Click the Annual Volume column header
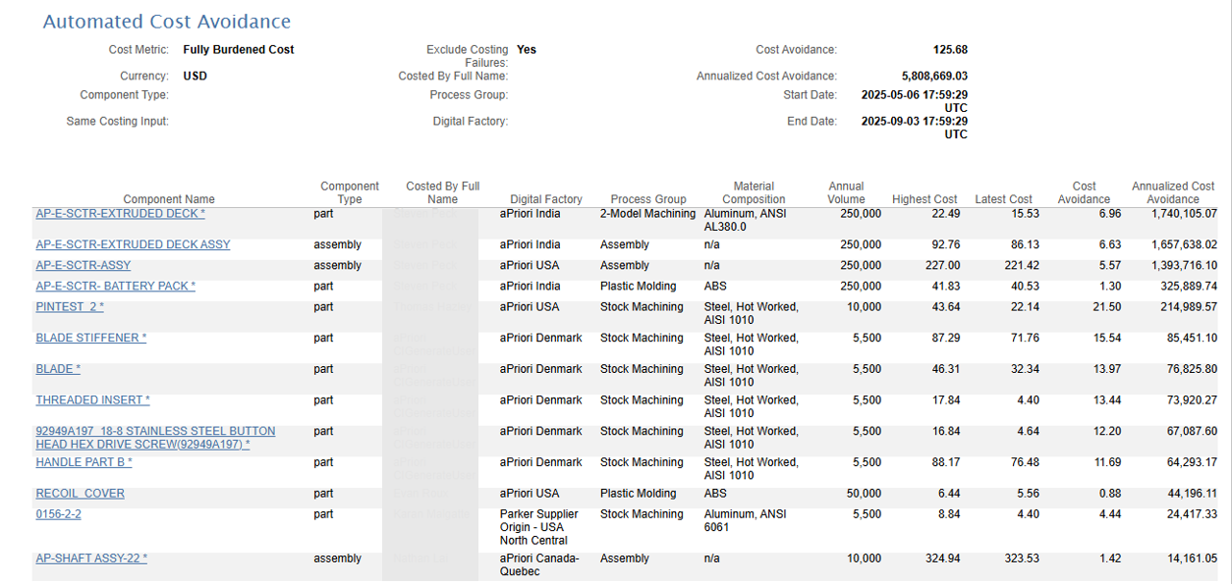The height and width of the screenshot is (584, 1232). pyautogui.click(x=846, y=192)
